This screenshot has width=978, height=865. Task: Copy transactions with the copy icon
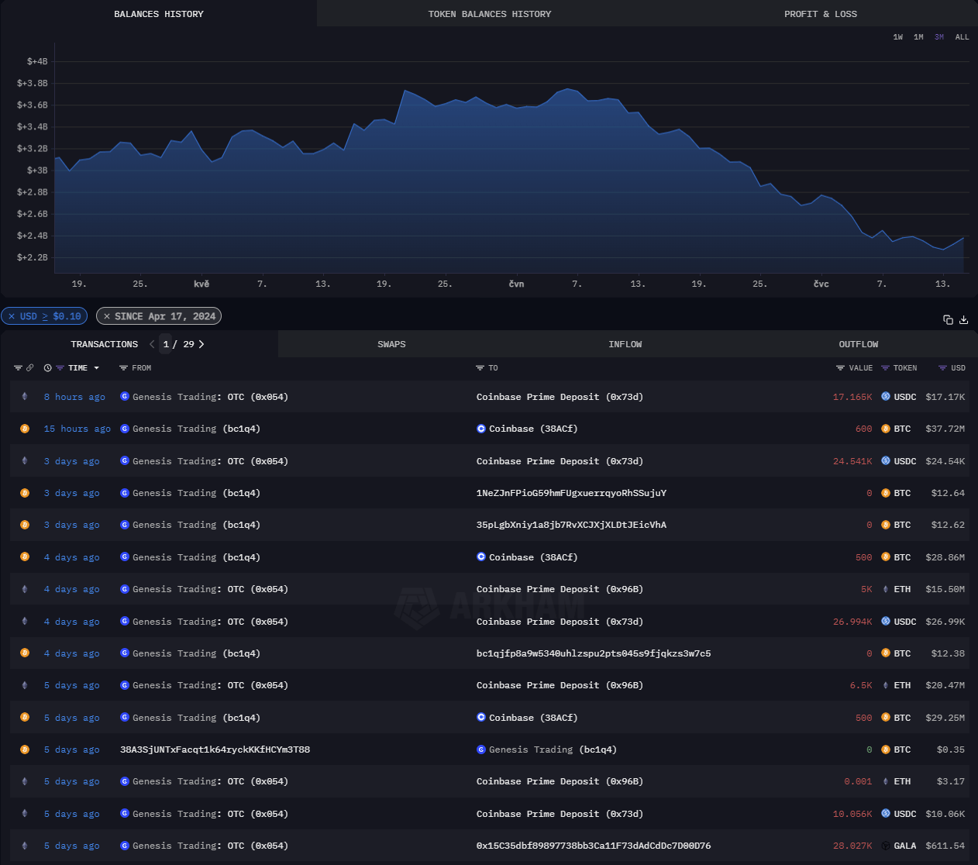[x=948, y=319]
